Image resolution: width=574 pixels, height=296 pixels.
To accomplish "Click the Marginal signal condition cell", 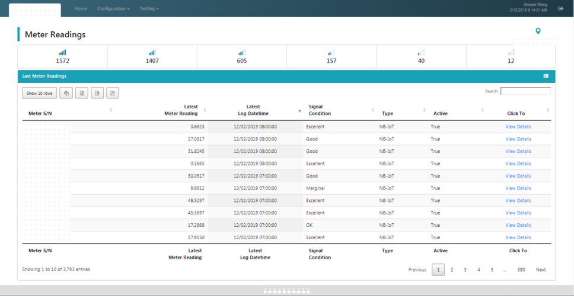I will pyautogui.click(x=315, y=188).
